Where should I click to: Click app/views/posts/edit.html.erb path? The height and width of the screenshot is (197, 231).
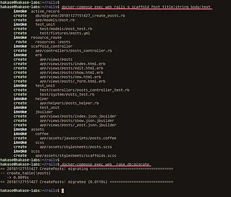pyautogui.click(x=72, y=68)
